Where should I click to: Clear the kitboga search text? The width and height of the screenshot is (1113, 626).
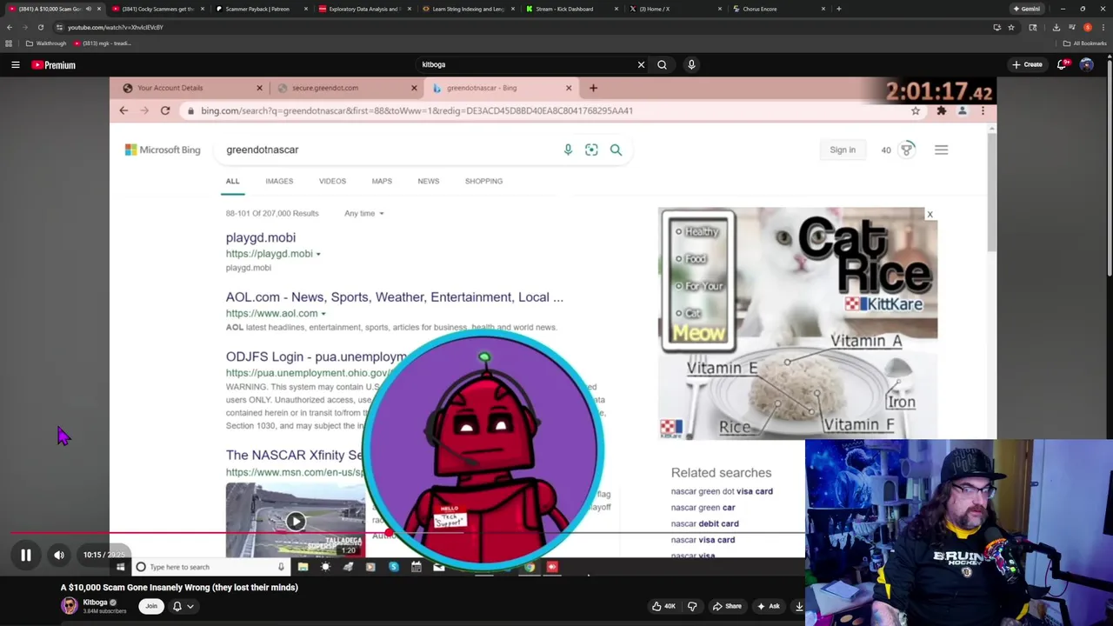coord(641,64)
